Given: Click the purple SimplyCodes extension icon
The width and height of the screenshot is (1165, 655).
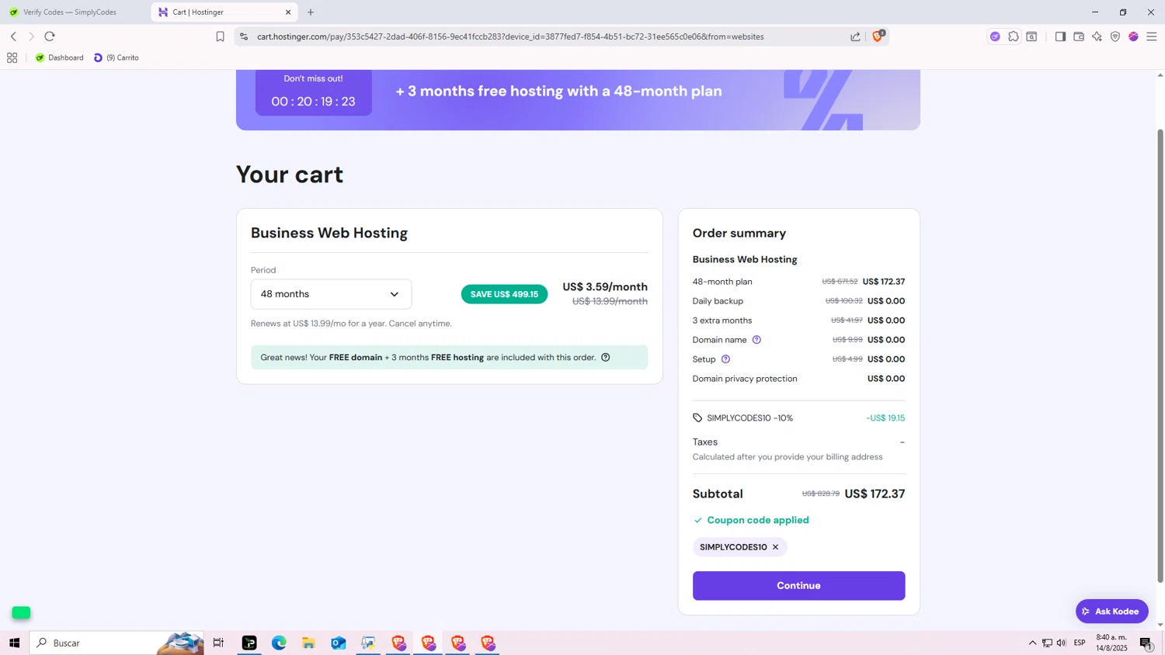Looking at the screenshot, I should [x=995, y=36].
